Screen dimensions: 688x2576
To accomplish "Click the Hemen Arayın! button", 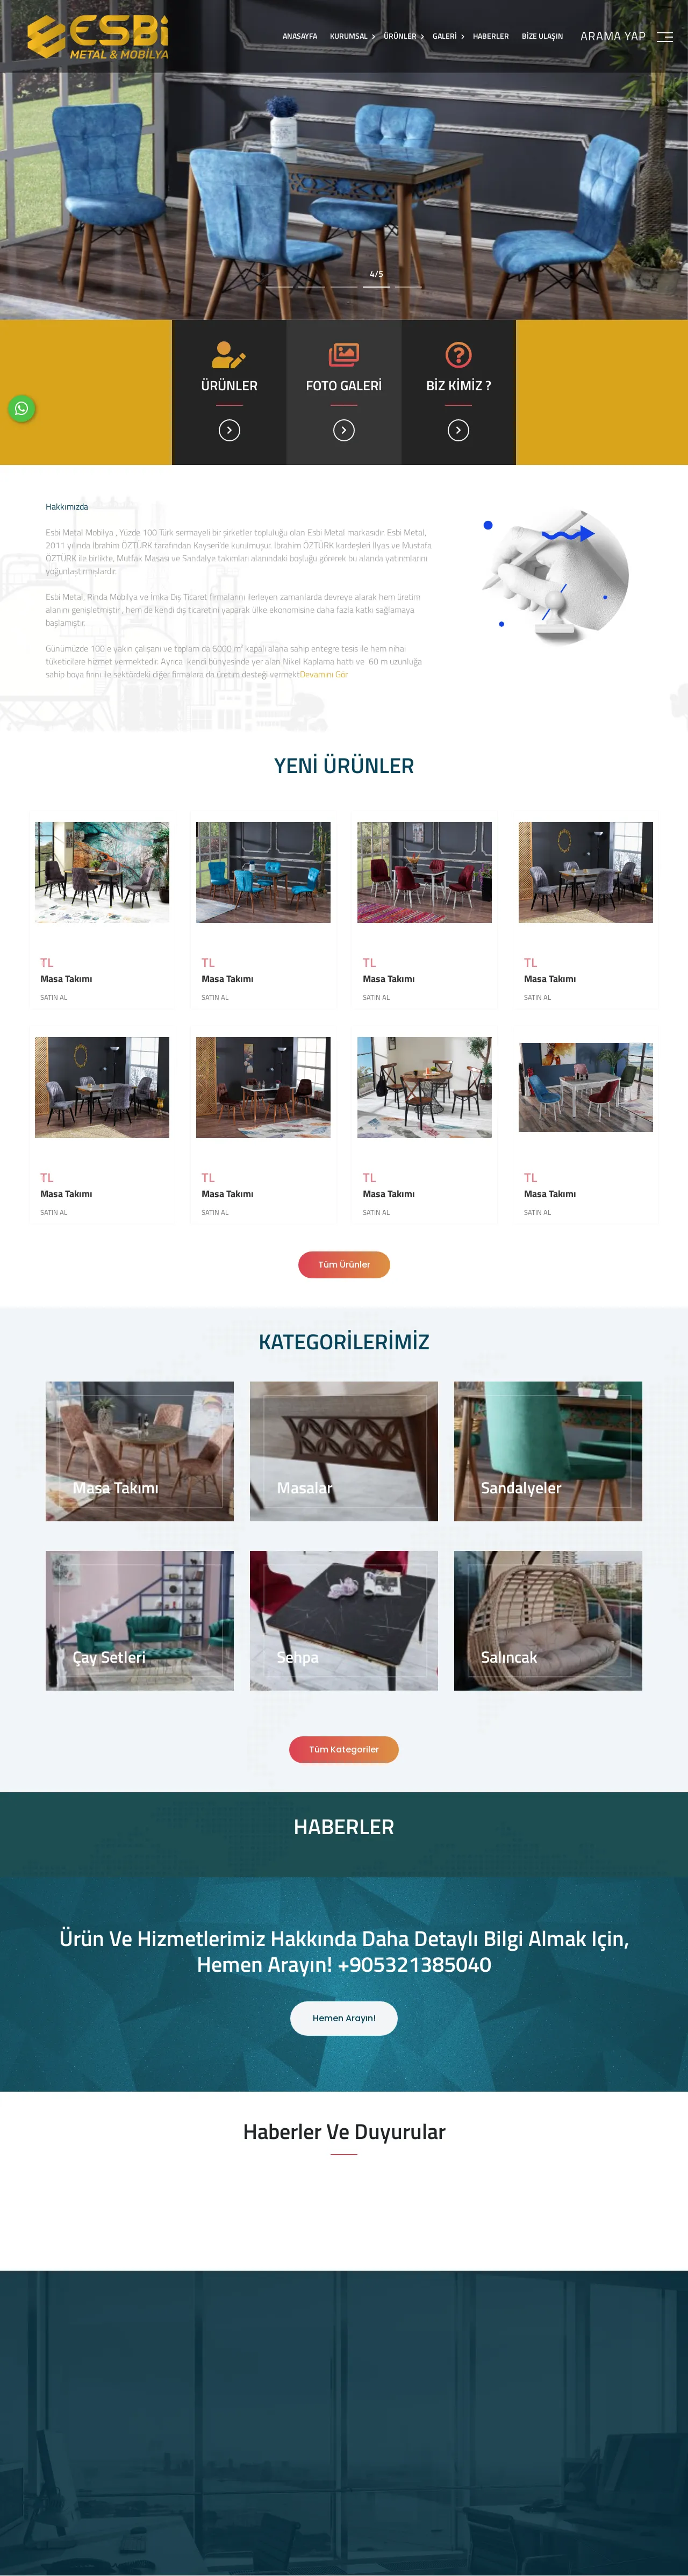I will pyautogui.click(x=344, y=2018).
